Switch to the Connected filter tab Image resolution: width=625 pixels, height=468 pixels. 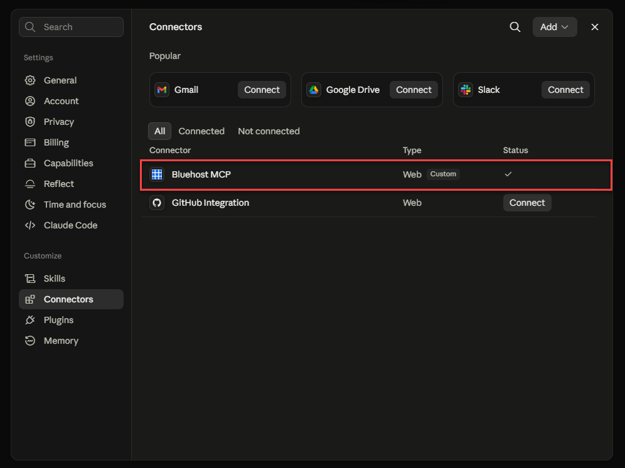pos(201,131)
